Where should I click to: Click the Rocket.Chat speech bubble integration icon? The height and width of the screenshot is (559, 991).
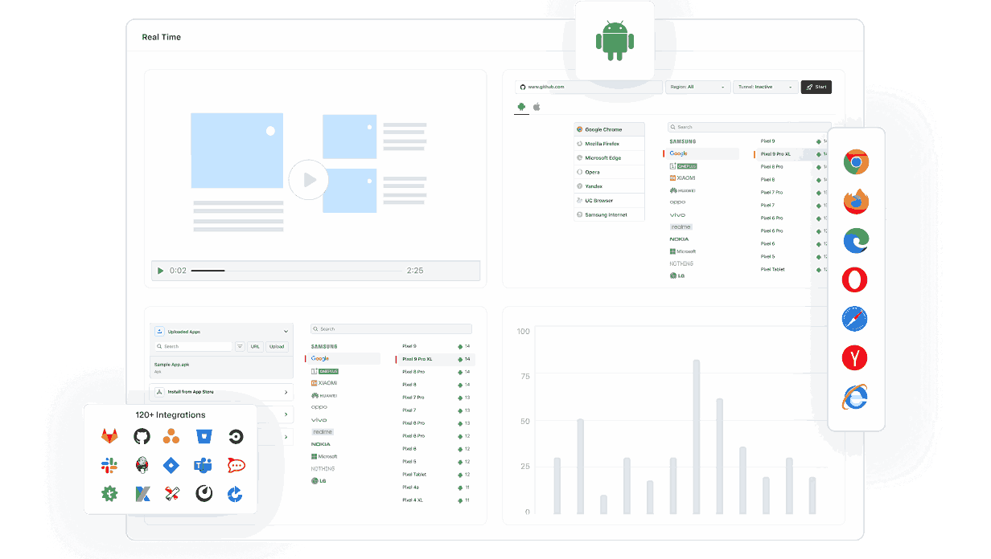[236, 465]
